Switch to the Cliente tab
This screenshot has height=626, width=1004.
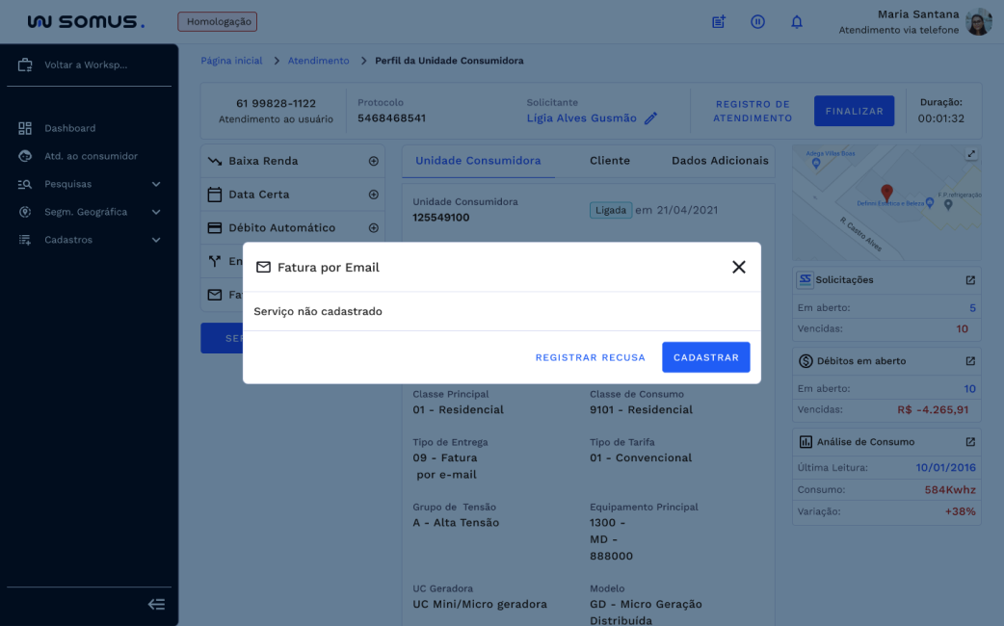coord(609,161)
